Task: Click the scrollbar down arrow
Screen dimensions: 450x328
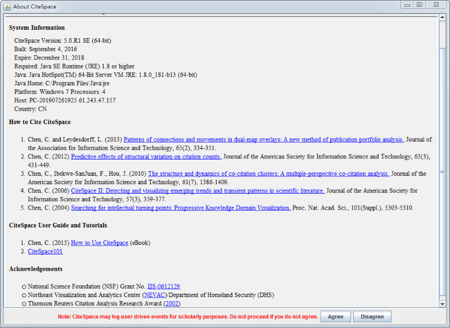Action: coord(442,304)
